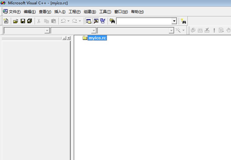This screenshot has height=160, width=231.
Task: Toggle the Workspace window icon
Action: (88, 21)
